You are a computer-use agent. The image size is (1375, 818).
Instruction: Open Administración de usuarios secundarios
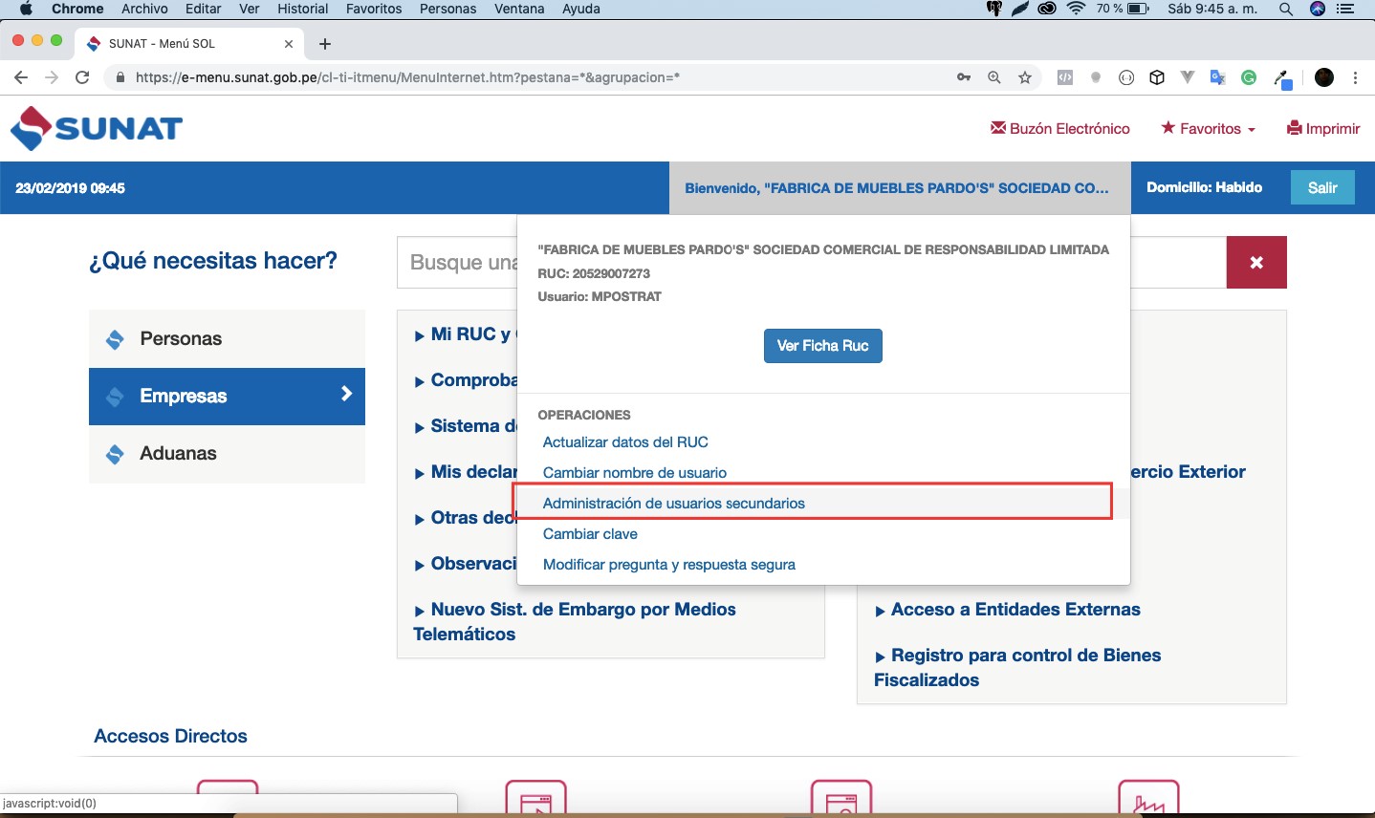(674, 504)
